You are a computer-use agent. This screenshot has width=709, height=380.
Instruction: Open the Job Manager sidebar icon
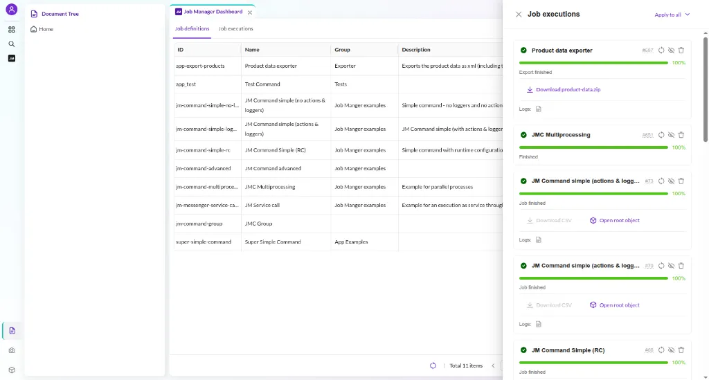coord(12,58)
